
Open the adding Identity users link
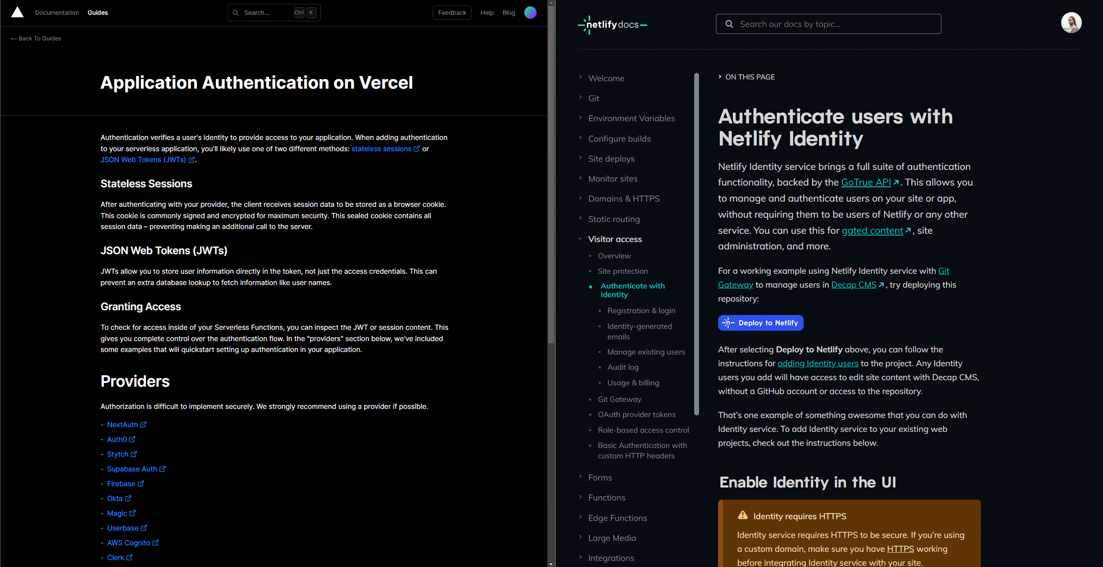pos(818,363)
